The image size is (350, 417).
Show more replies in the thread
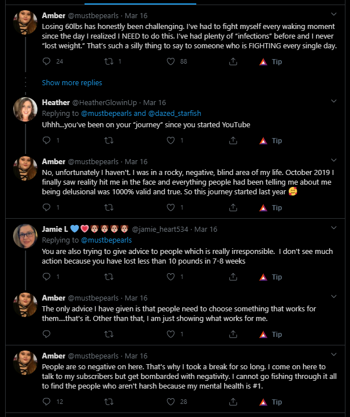72,83
